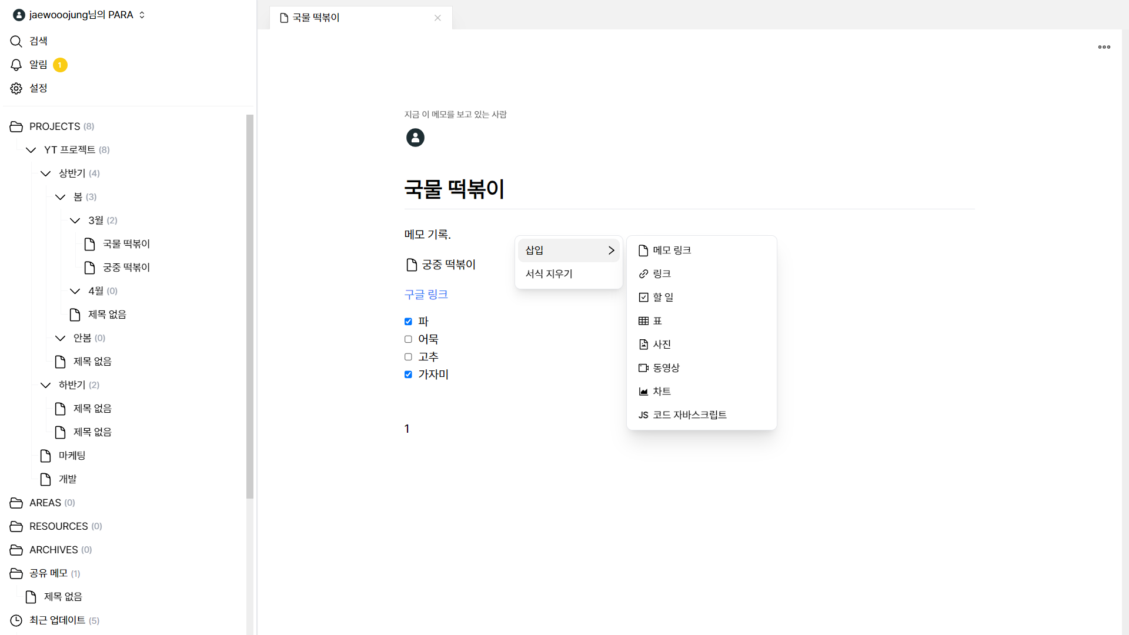
Task: Collapse the 3월 folder chevron
Action: (x=75, y=220)
